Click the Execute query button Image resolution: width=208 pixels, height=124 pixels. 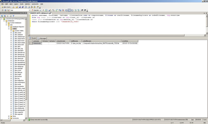click(x=35, y=10)
